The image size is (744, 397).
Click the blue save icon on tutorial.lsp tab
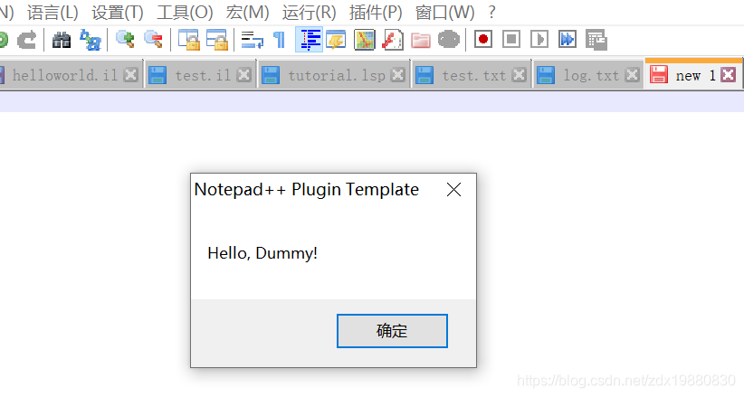pyautogui.click(x=271, y=75)
